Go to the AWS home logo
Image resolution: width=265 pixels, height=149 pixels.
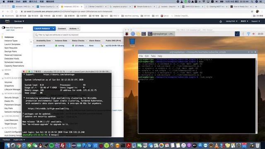point(7,21)
